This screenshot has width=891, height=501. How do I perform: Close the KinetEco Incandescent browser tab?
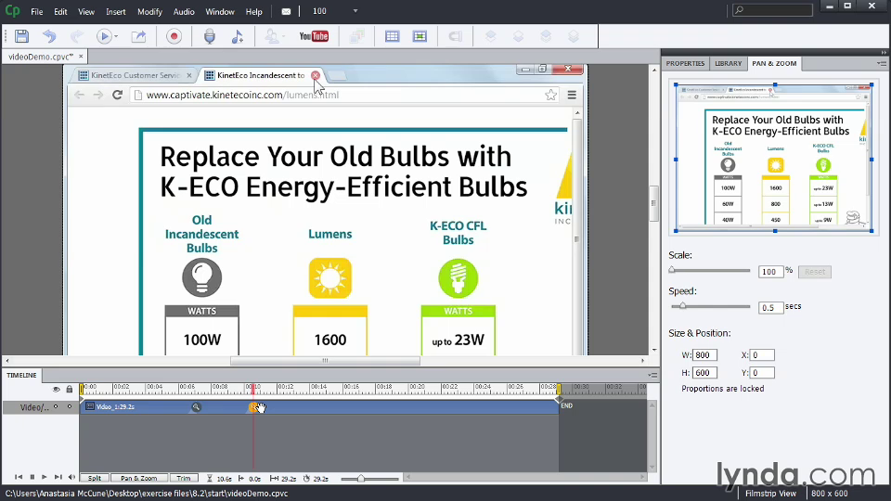[316, 75]
